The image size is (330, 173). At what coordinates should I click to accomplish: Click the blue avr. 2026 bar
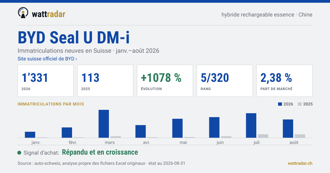click(x=141, y=132)
